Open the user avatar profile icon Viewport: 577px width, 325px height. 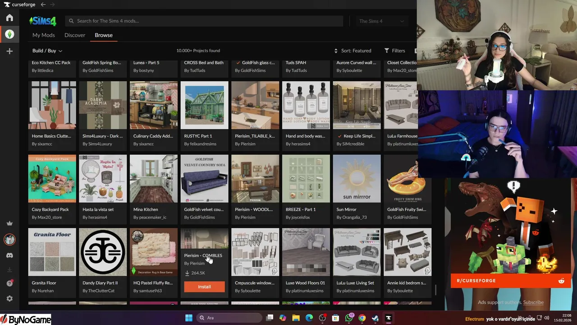9,239
